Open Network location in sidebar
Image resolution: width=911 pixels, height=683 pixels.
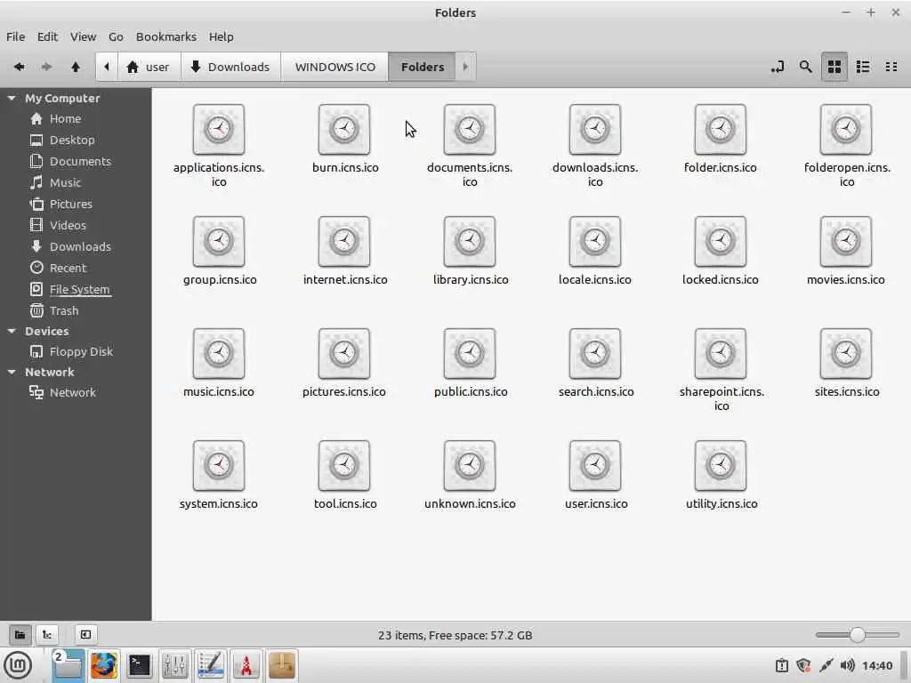click(x=73, y=392)
